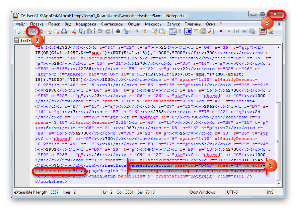
Task: Click 'Ln : 2' in status bar
Action: (108, 192)
